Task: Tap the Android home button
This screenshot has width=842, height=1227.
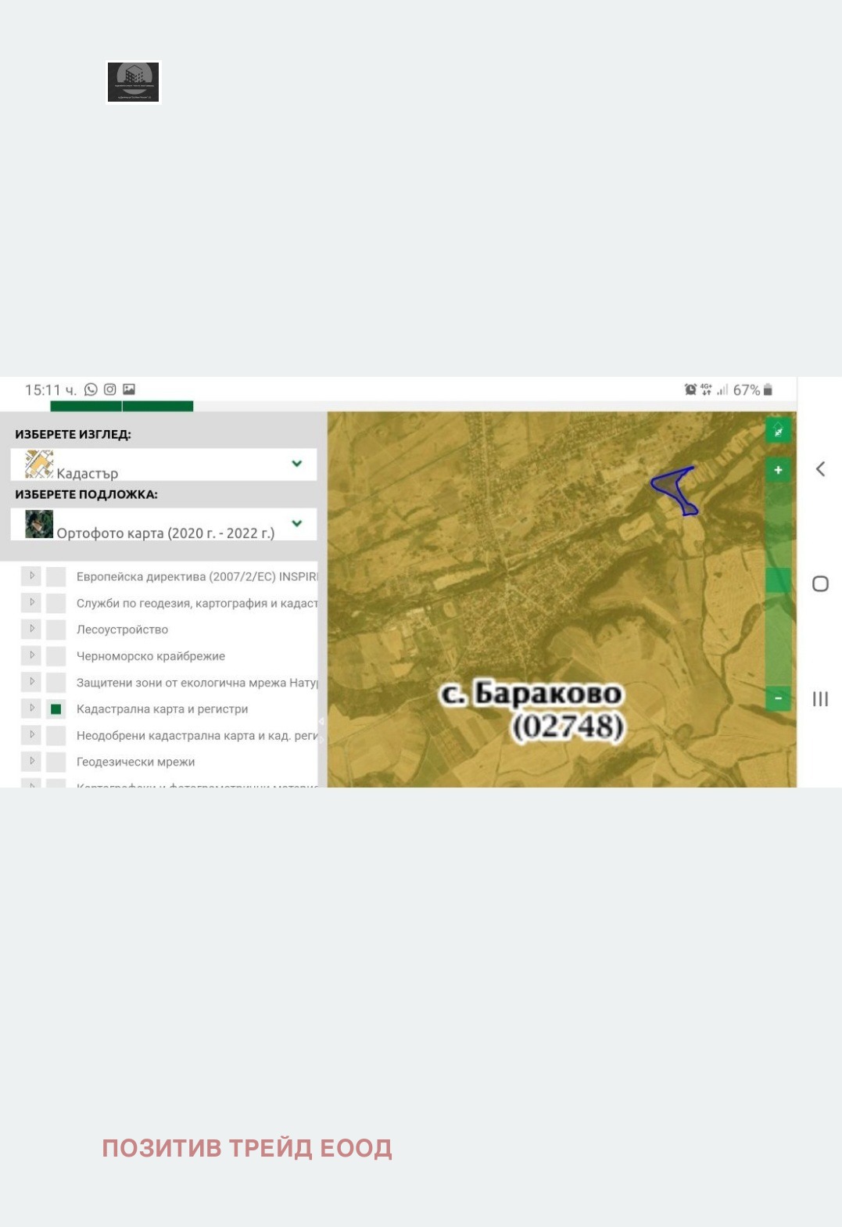Action: (x=820, y=584)
